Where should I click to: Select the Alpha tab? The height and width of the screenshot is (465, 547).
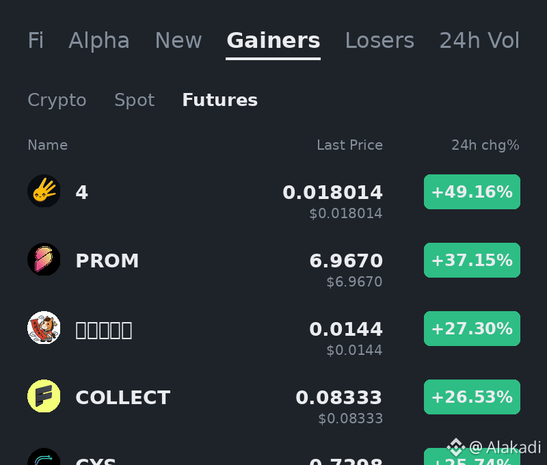click(x=99, y=40)
